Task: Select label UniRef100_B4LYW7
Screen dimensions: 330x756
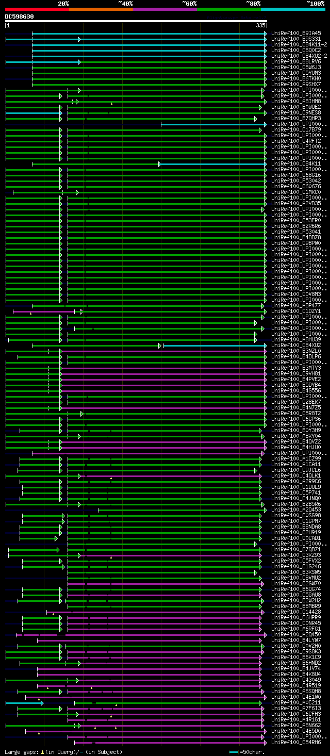Action: [296, 640]
